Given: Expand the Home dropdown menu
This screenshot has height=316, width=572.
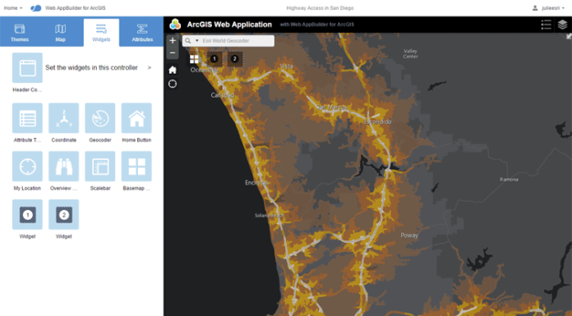Looking at the screenshot, I should click(x=13, y=8).
